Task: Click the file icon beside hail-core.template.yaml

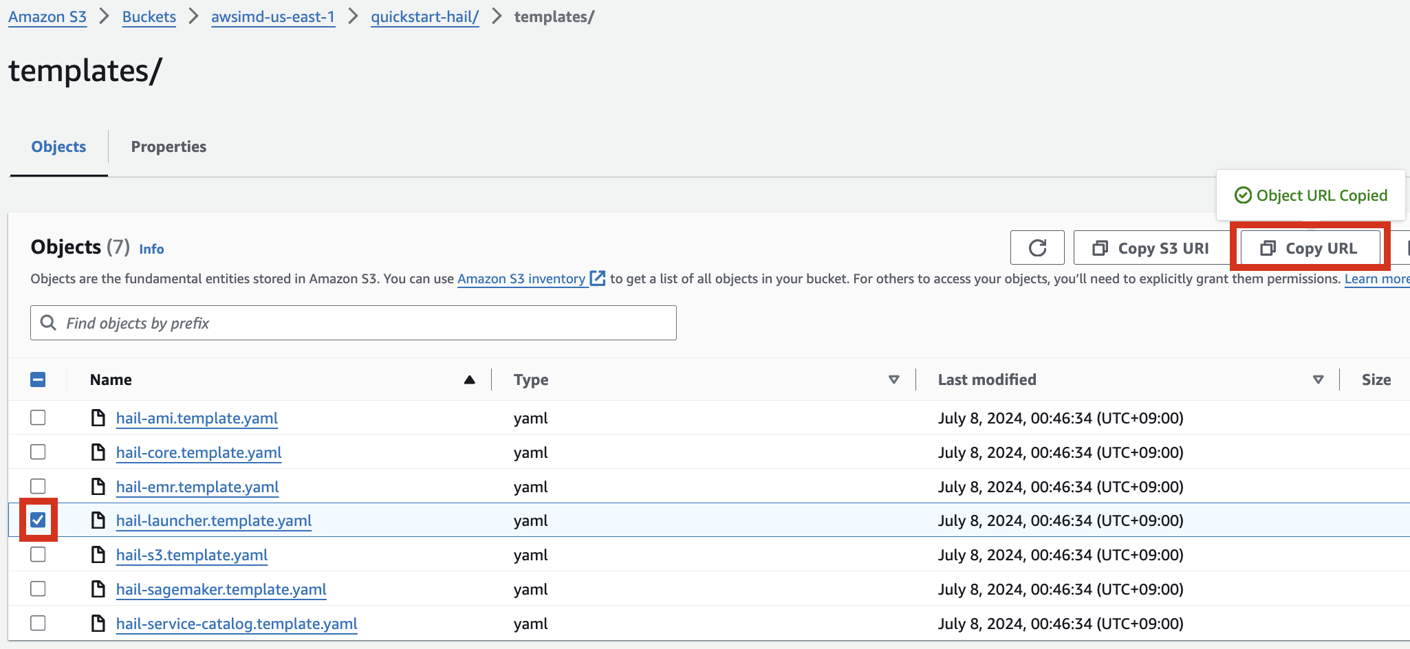Action: (98, 452)
